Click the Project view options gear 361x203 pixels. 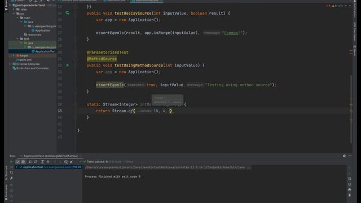[48, 1]
